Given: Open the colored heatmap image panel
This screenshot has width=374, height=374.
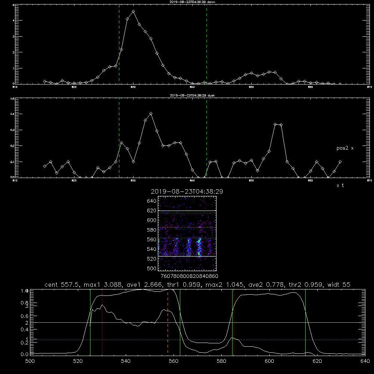Looking at the screenshot, I should 187,233.
